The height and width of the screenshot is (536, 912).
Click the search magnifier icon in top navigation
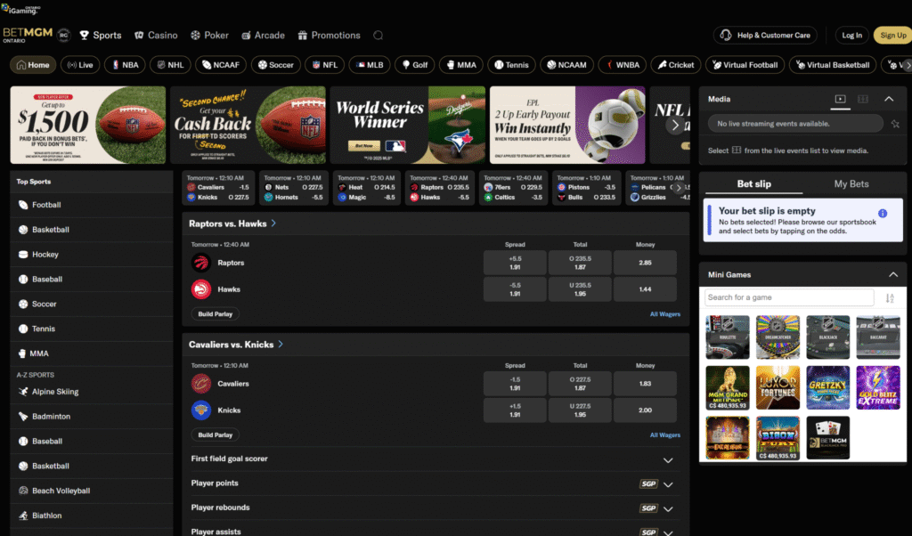pyautogui.click(x=379, y=36)
